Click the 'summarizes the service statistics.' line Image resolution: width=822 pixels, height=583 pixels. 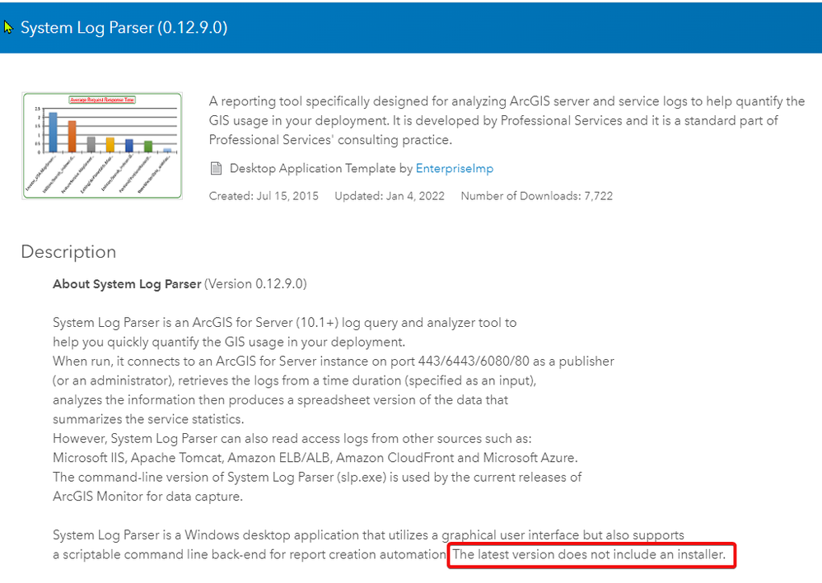click(x=149, y=419)
